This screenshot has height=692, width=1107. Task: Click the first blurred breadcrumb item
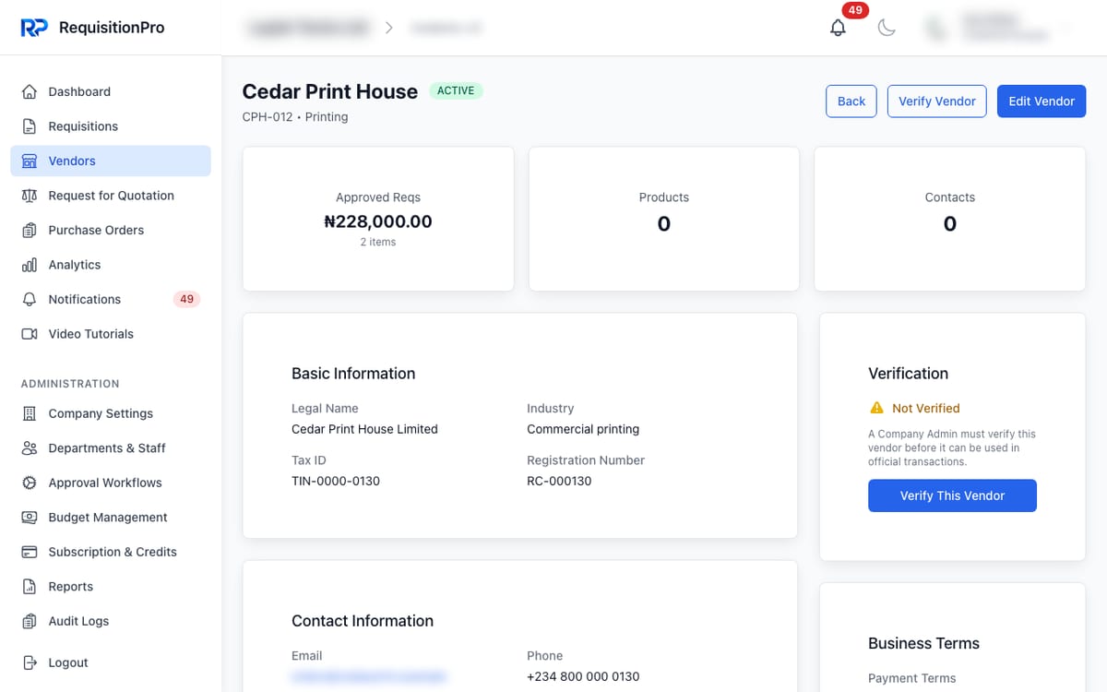[x=308, y=28]
